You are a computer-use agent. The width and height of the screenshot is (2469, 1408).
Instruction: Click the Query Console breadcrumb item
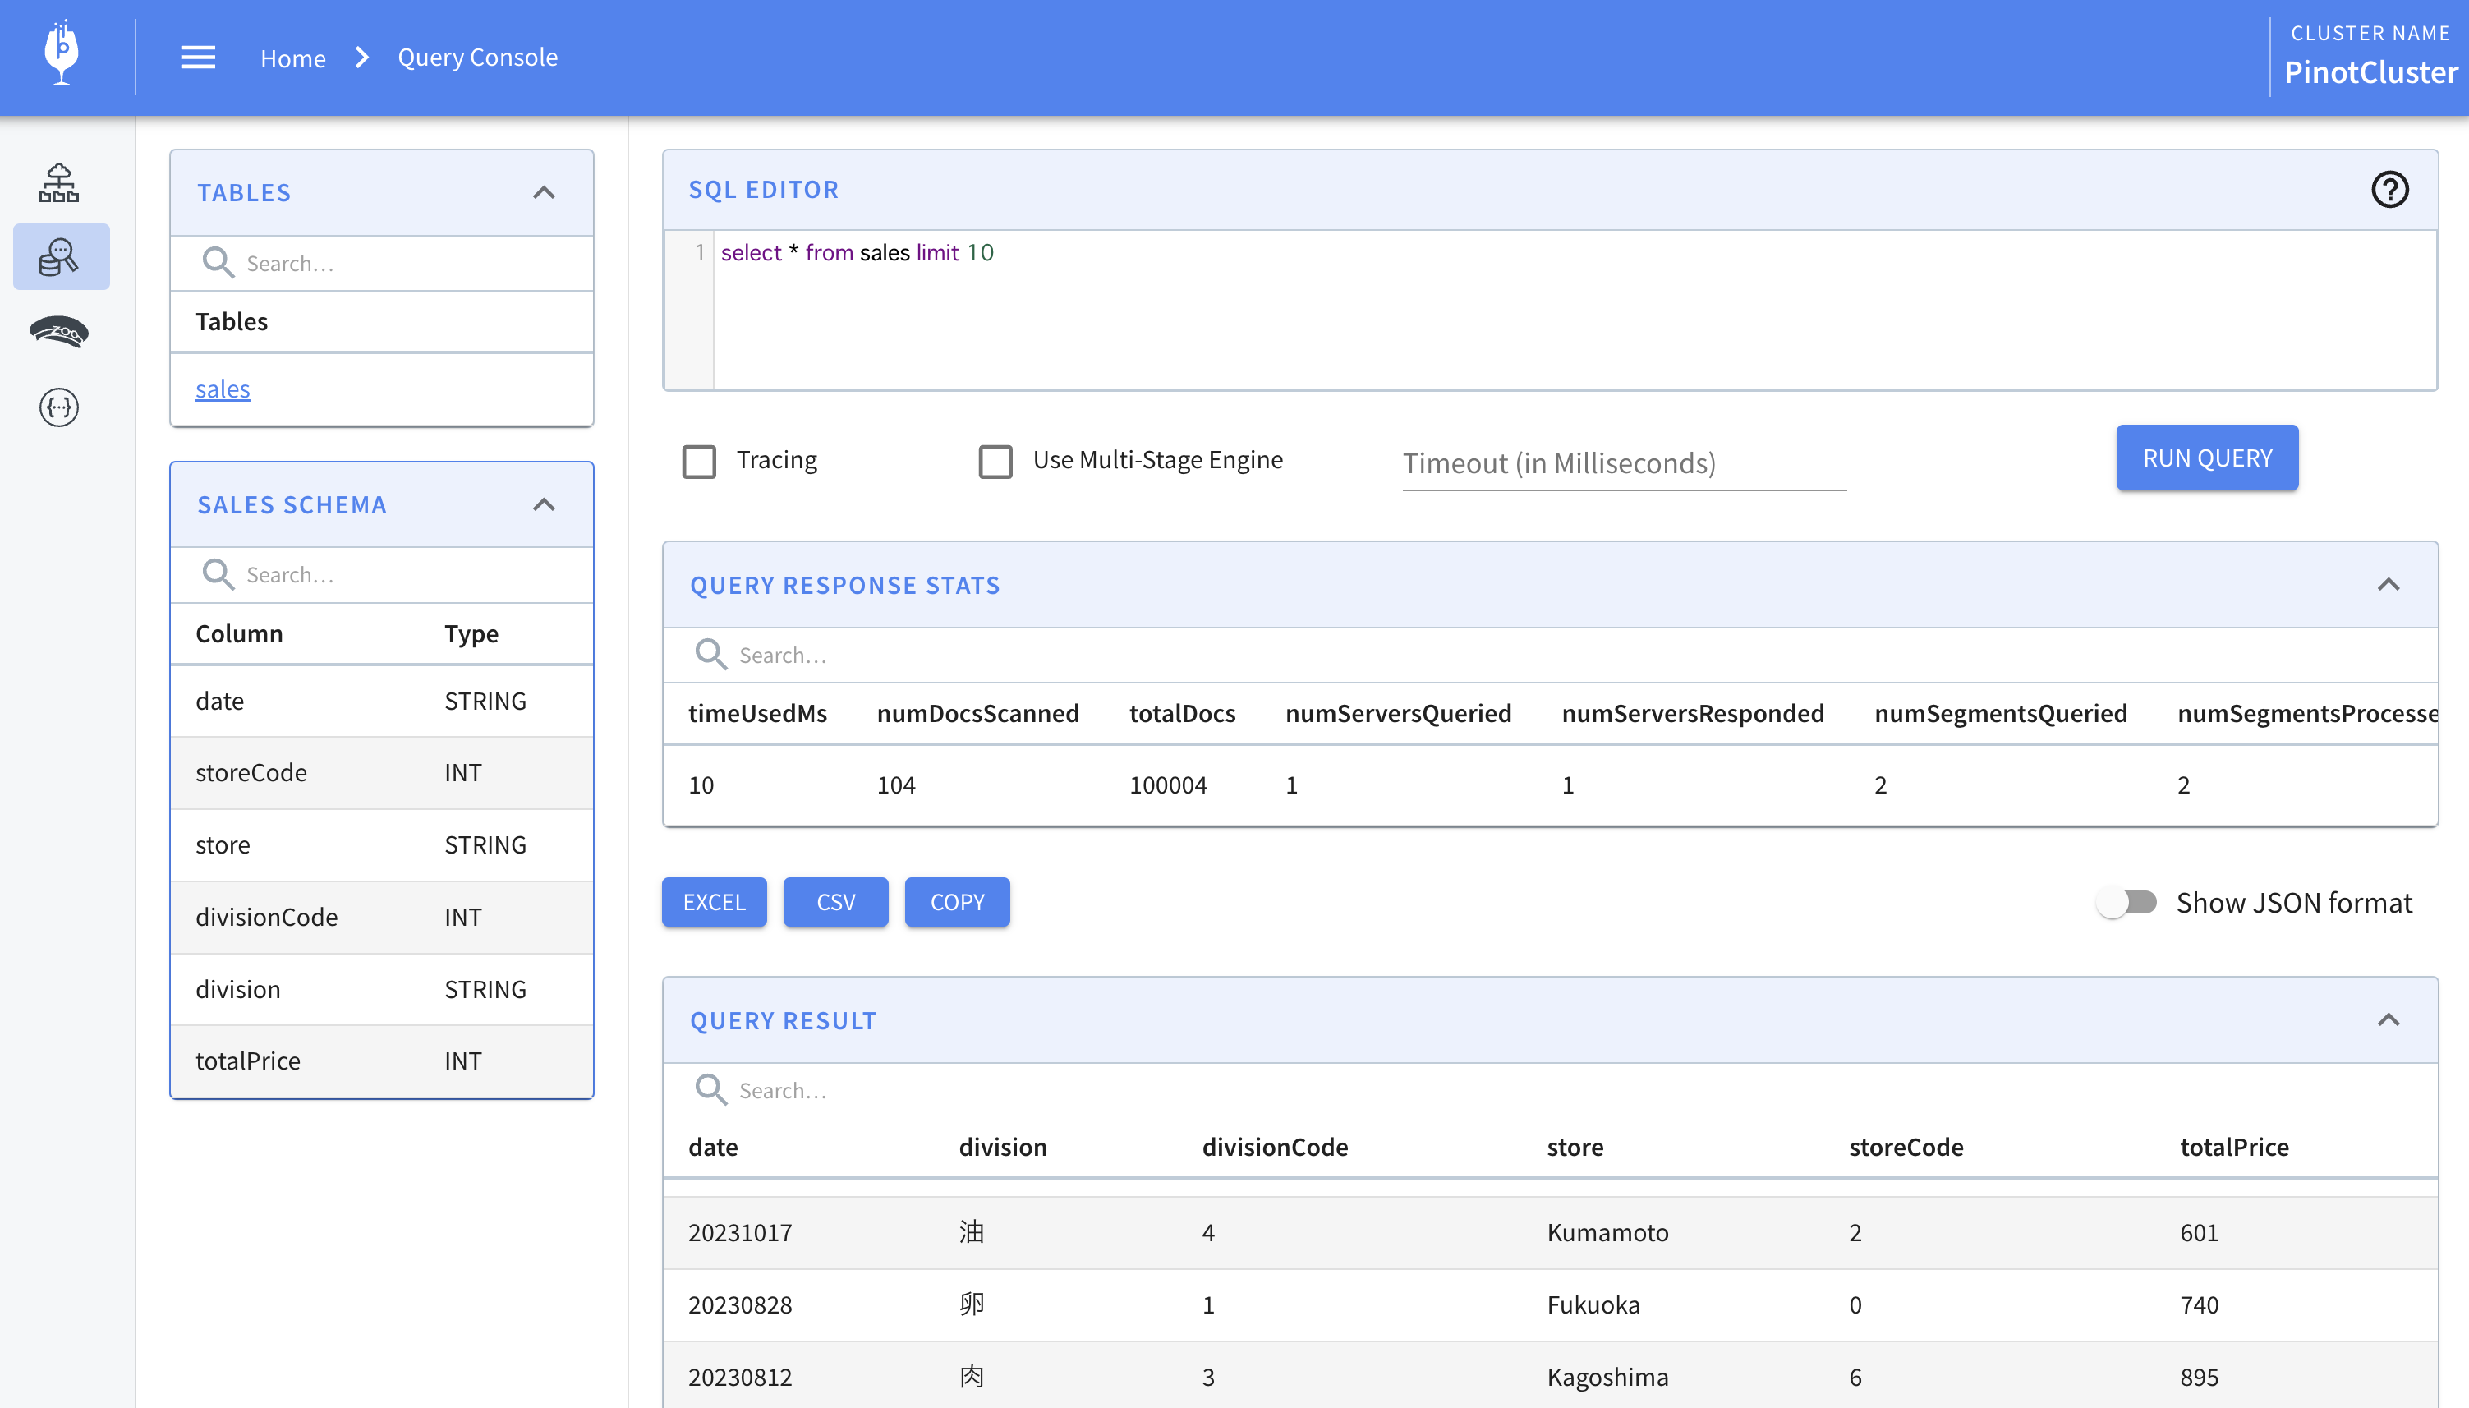point(477,57)
